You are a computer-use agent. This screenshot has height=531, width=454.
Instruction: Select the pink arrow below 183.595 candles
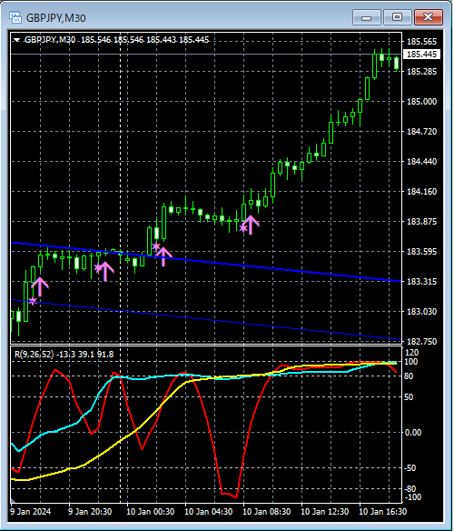pyautogui.click(x=105, y=271)
